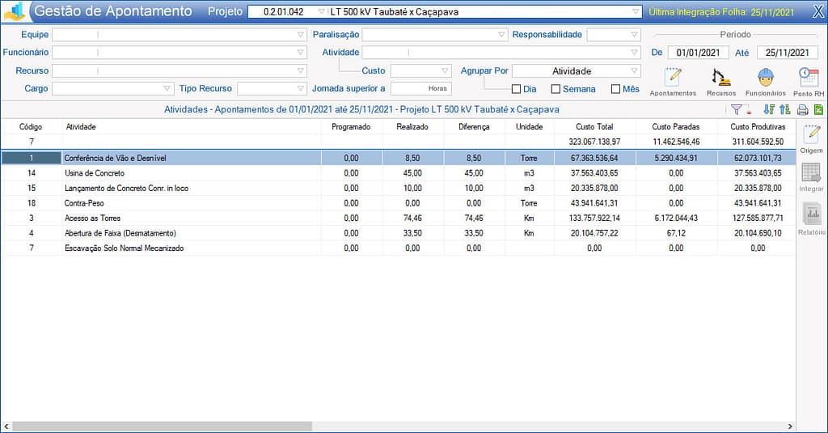
Task: Sort by the Programado column header
Action: (351, 127)
